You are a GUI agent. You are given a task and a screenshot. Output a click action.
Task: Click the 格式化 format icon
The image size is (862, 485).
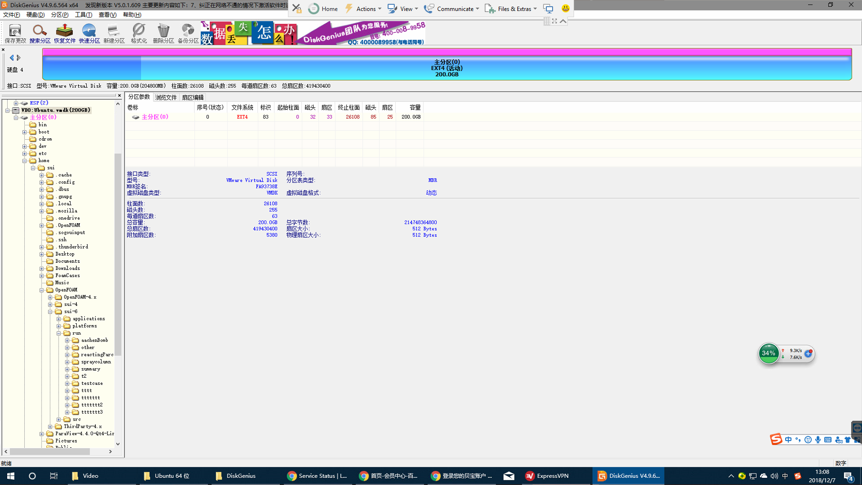[139, 33]
